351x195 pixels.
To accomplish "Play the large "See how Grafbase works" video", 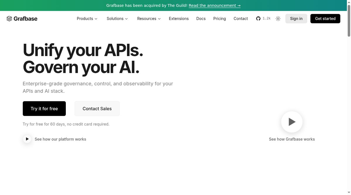I will (x=292, y=122).
